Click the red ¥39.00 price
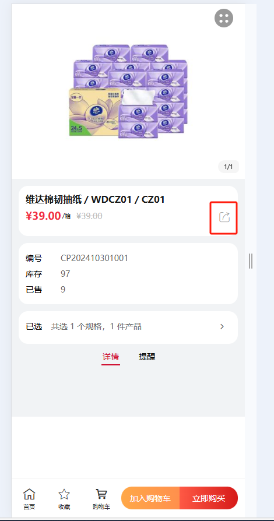Image resolution: width=274 pixels, height=521 pixels. [43, 216]
